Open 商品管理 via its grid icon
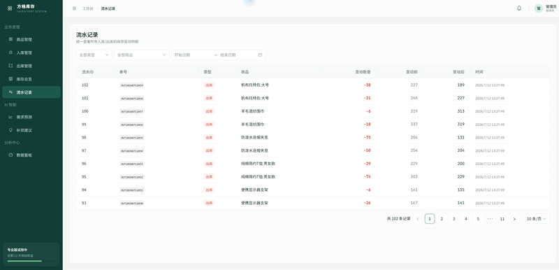The image size is (559, 270). [x=10, y=39]
